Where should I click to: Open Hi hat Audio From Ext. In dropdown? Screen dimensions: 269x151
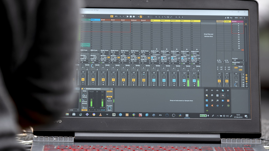(x=105, y=52)
